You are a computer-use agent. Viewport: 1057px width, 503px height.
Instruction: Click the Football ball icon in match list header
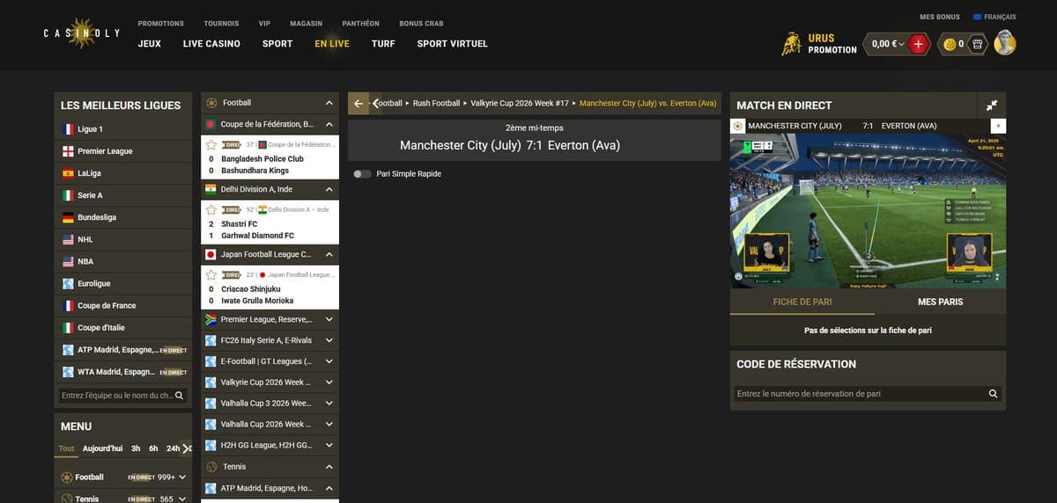[x=211, y=102]
